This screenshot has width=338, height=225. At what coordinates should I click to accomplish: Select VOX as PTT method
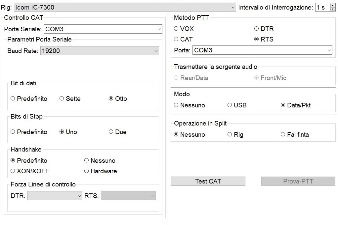(176, 29)
